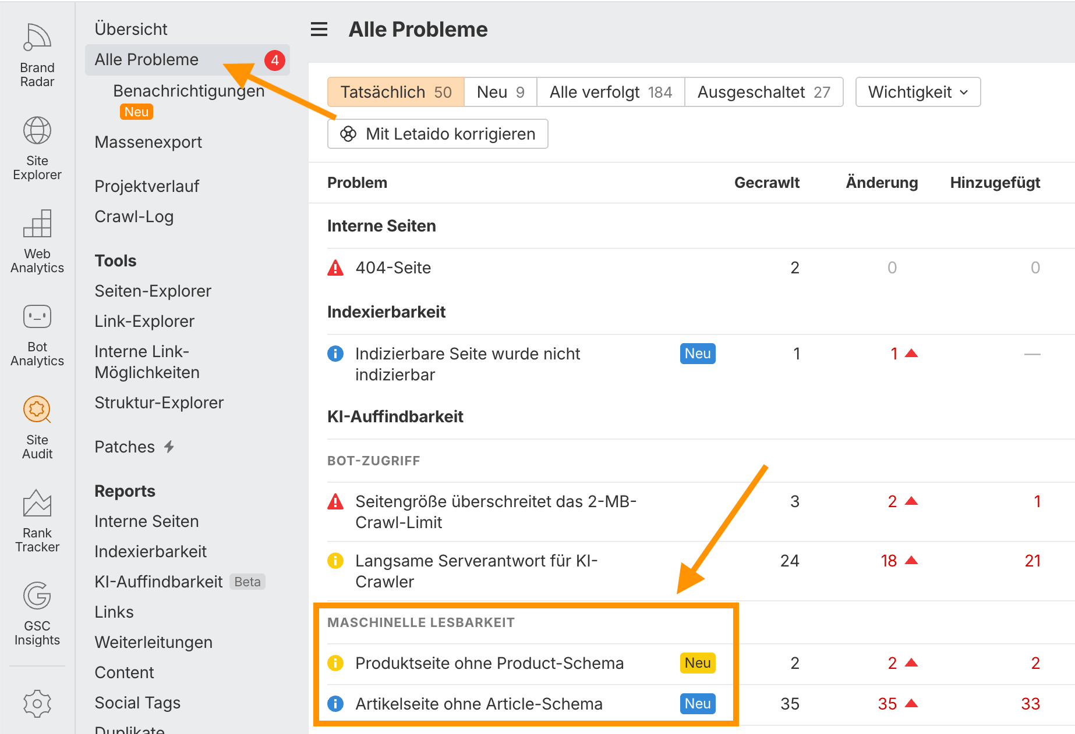
Task: Open Interne Link-Möglichkeiten tool
Action: tap(147, 362)
